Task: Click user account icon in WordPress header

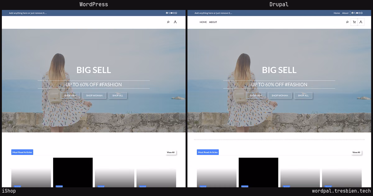Action: (x=175, y=22)
